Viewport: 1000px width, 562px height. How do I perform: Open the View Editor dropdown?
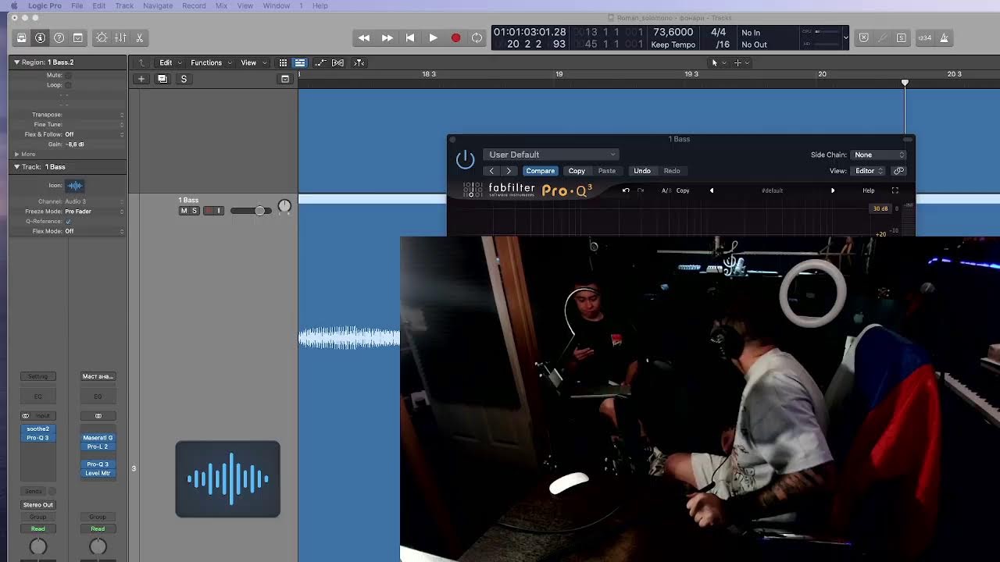pos(869,171)
